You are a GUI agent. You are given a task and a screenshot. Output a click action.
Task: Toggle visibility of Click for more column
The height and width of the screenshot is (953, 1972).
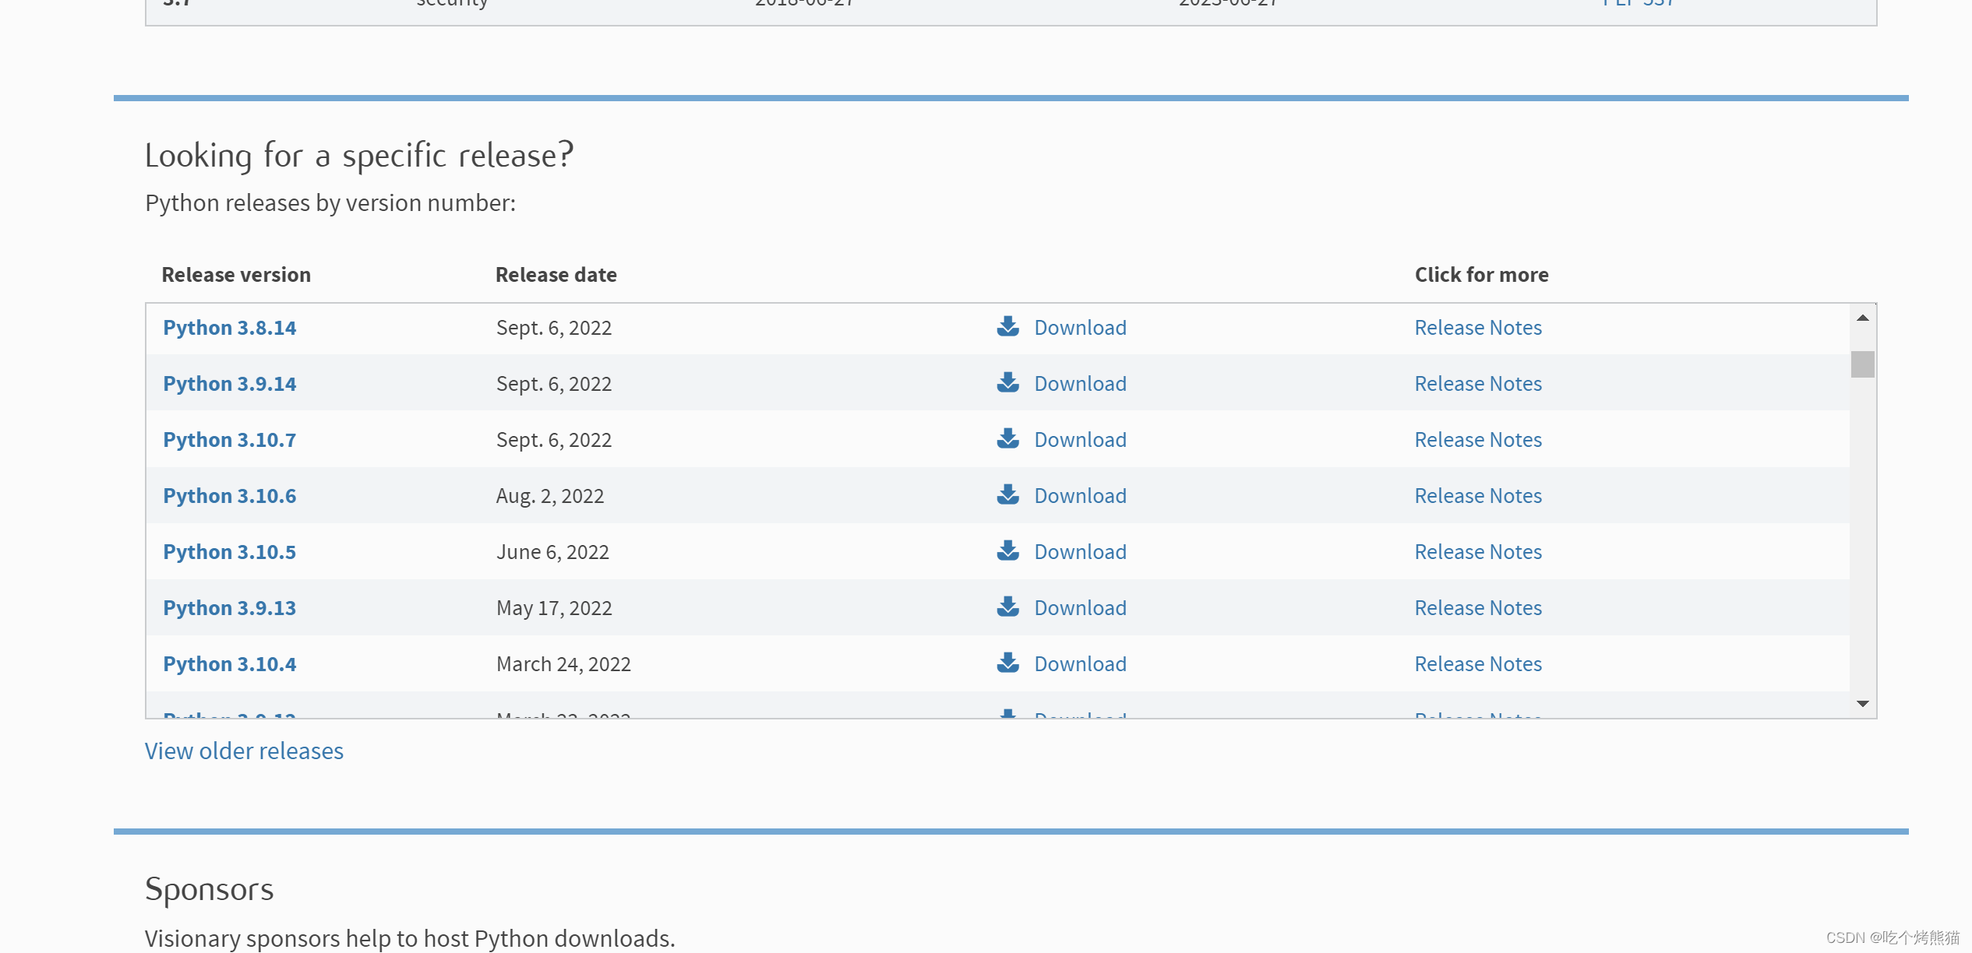tap(1480, 273)
